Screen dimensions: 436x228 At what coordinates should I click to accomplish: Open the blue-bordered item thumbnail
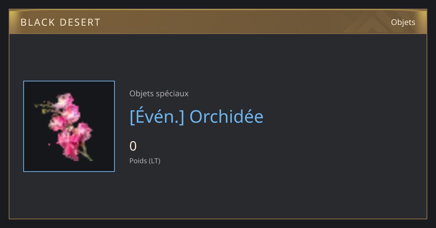click(69, 126)
